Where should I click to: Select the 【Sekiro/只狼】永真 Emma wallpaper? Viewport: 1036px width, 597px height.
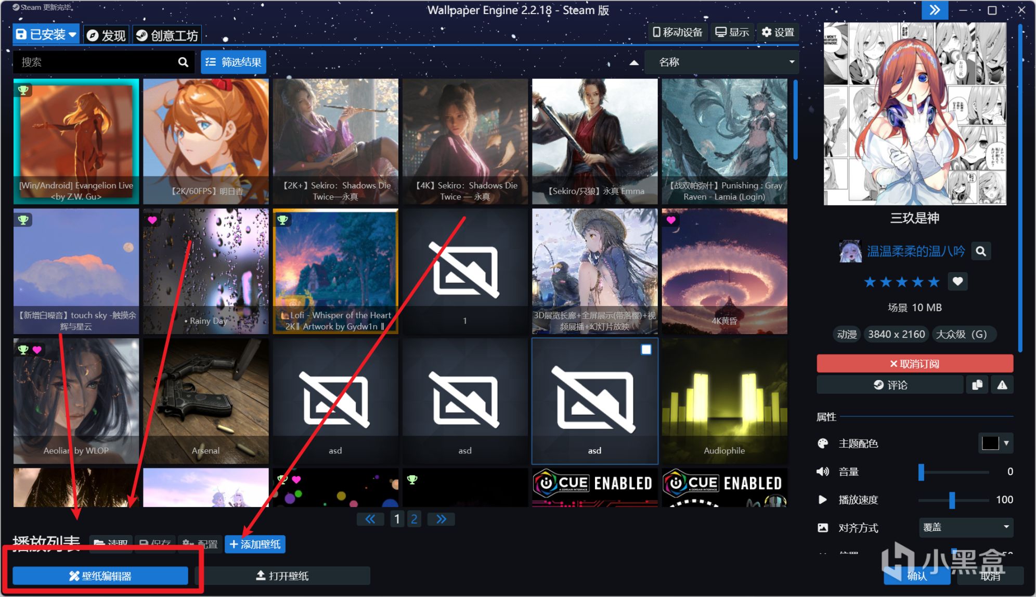pyautogui.click(x=594, y=142)
